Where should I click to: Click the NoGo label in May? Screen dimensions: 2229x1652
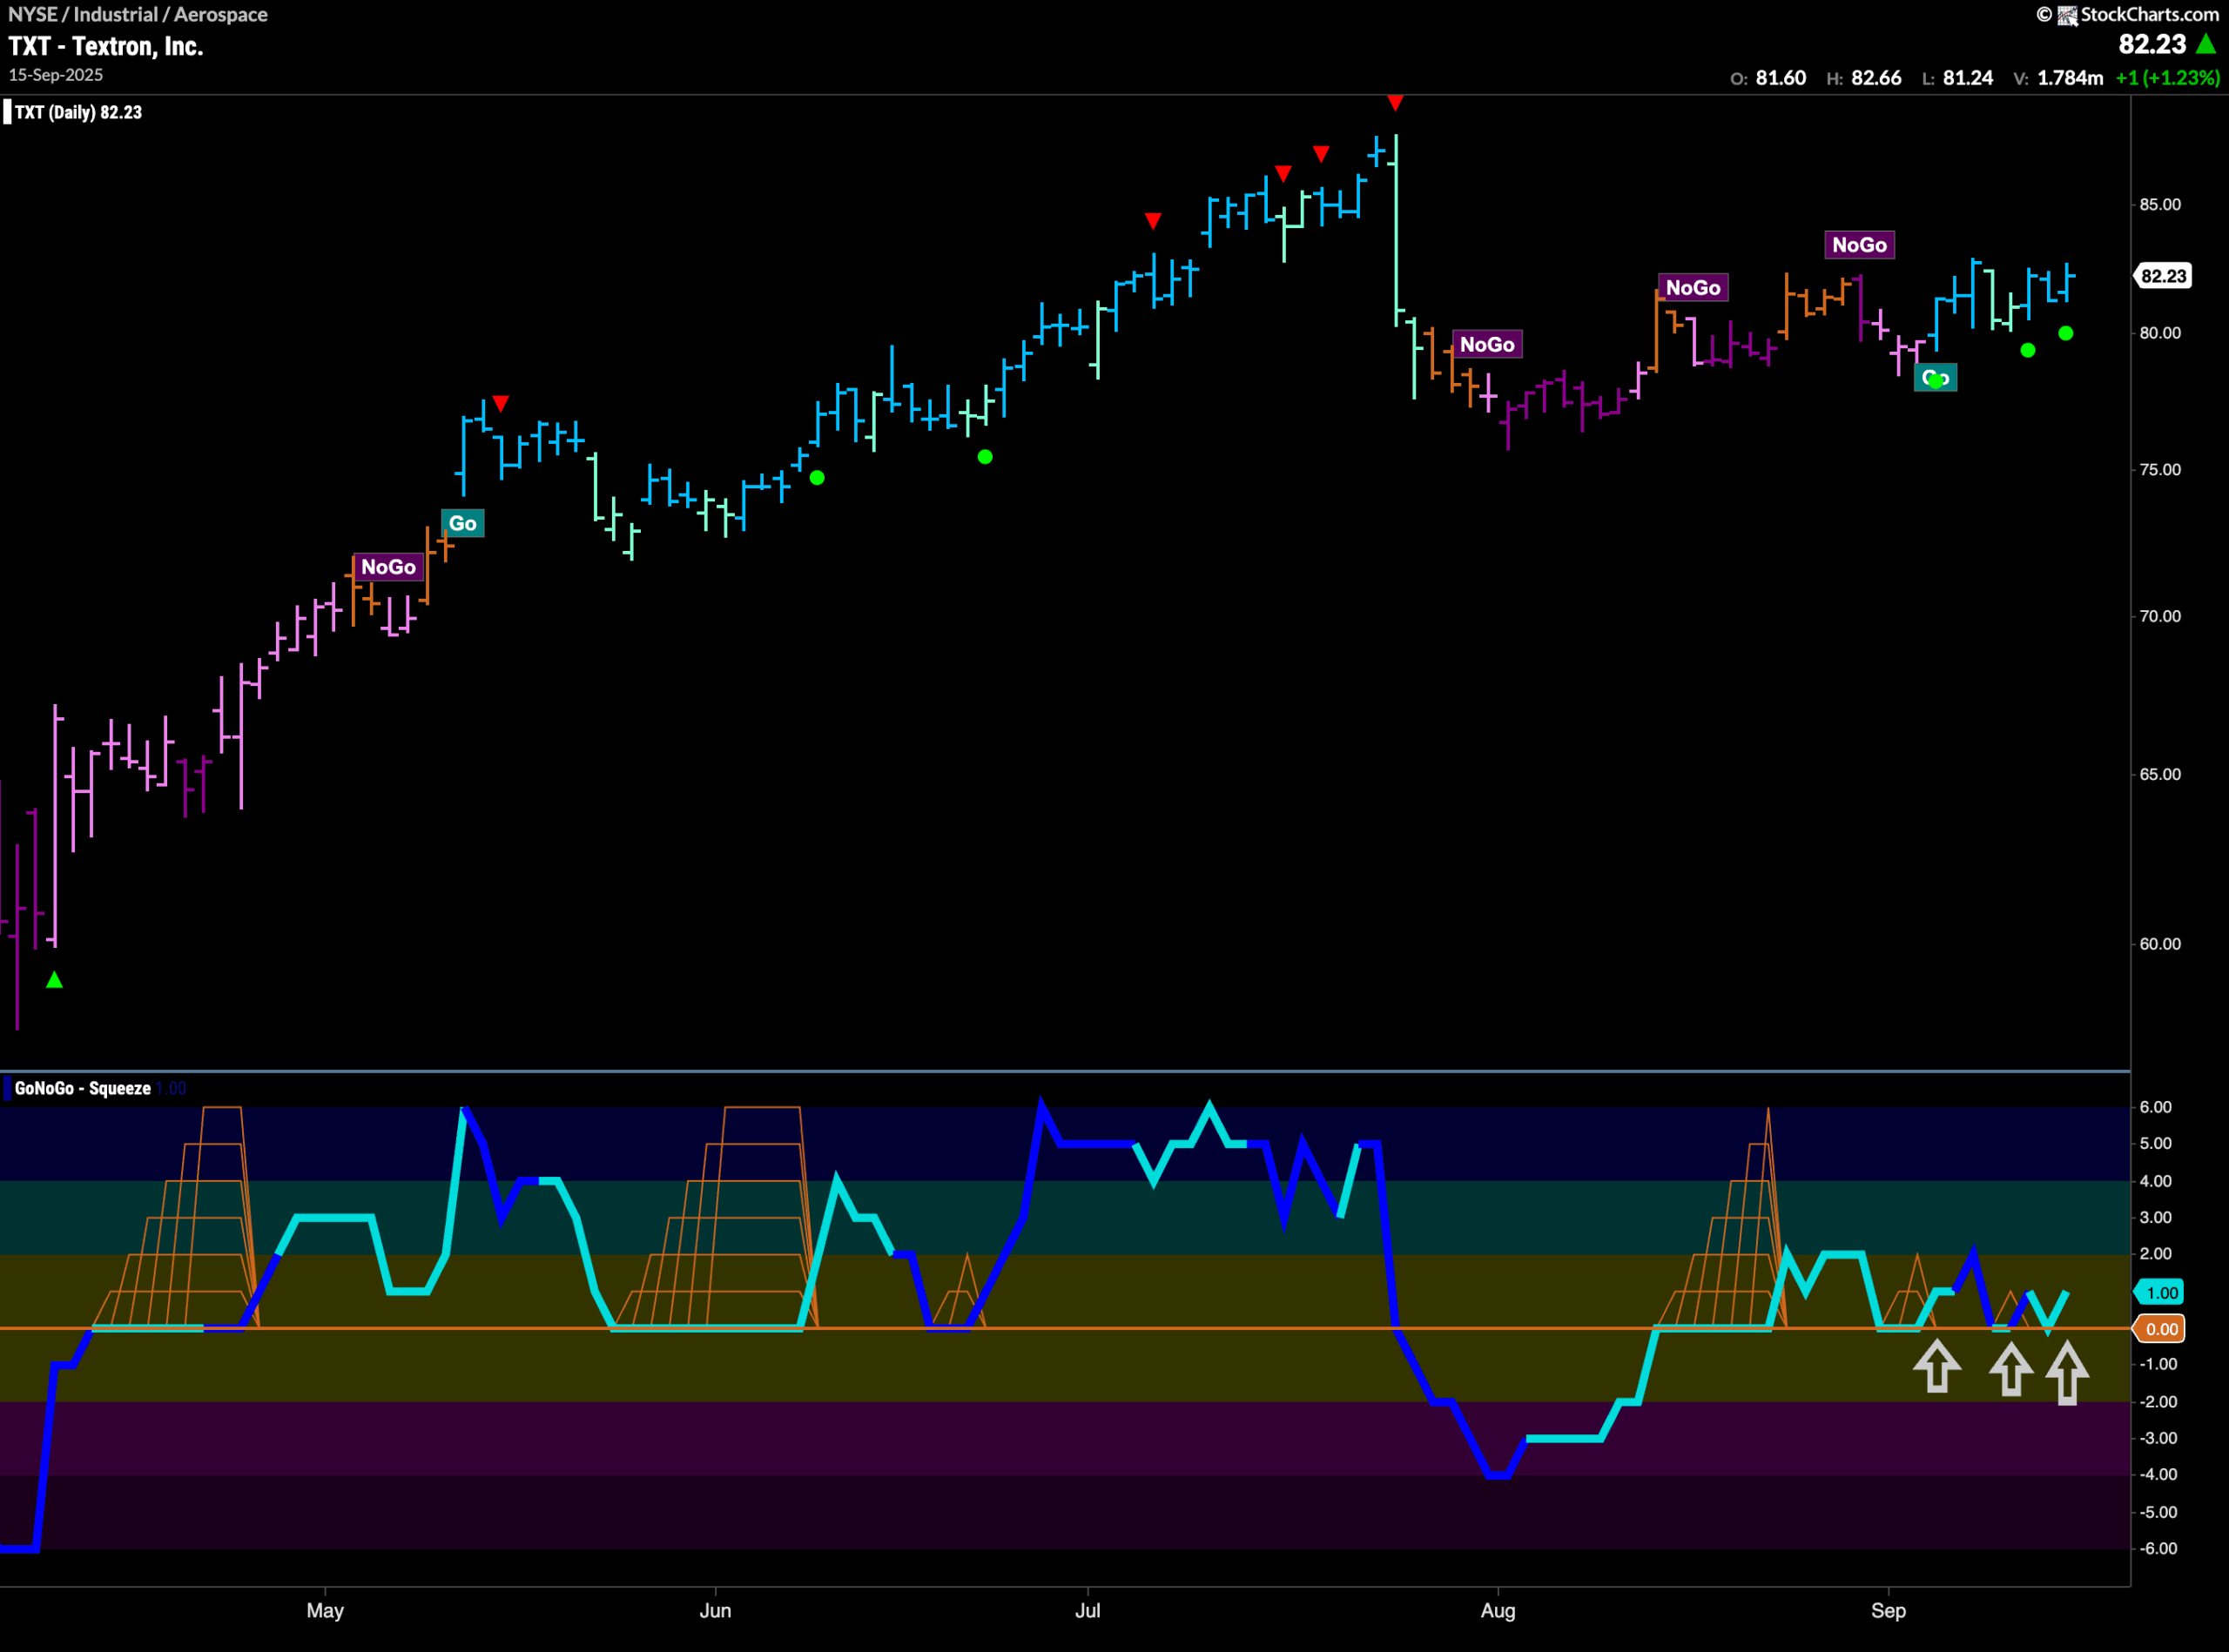388,567
